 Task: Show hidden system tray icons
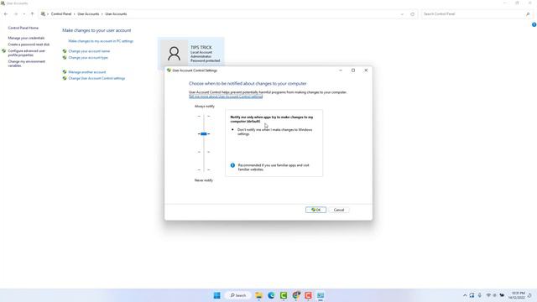[465, 295]
